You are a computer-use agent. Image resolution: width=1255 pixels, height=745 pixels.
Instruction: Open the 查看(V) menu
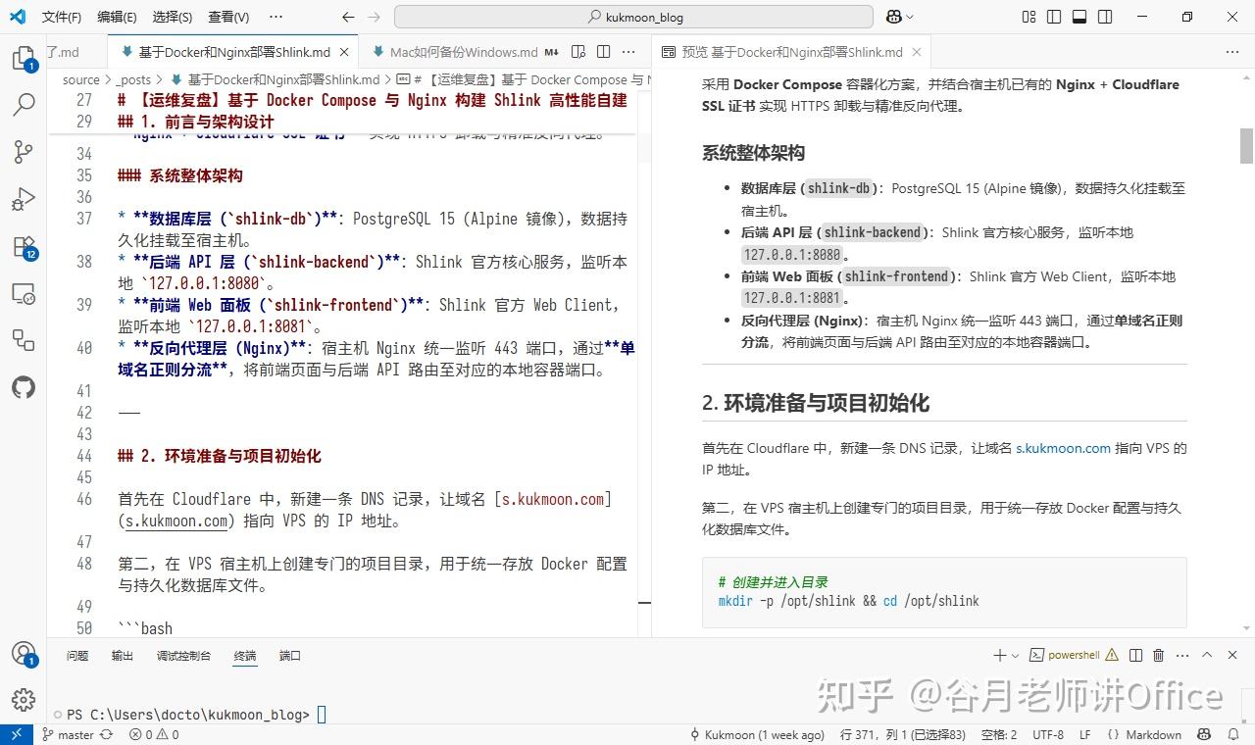(x=229, y=17)
